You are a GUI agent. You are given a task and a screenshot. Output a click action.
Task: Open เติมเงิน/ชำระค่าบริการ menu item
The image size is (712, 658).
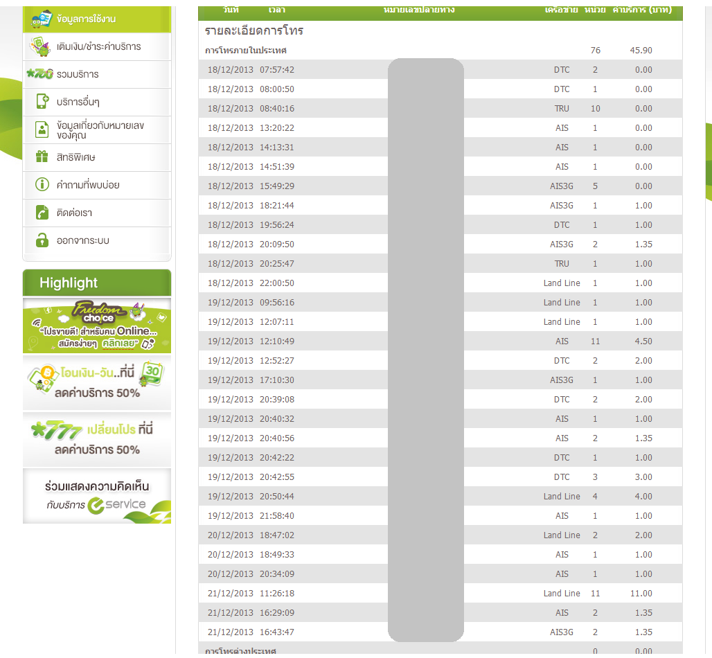97,47
